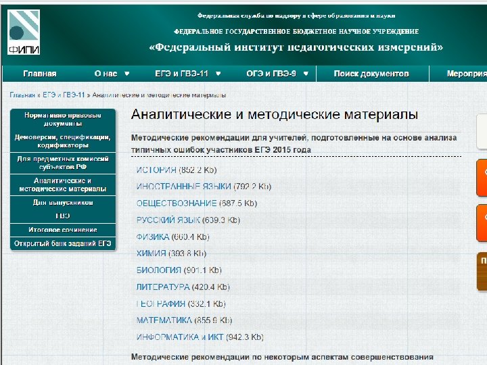Download the ФИЗИКА file
This screenshot has width=487, height=365.
(x=153, y=237)
